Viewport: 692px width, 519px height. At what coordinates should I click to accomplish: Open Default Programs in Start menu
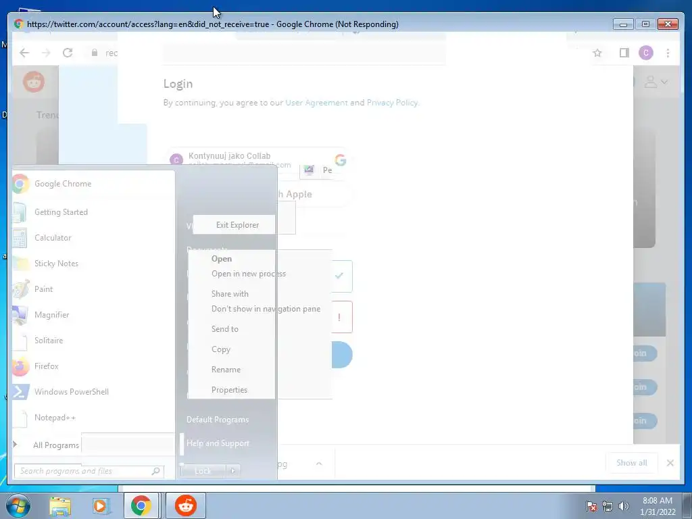(218, 419)
